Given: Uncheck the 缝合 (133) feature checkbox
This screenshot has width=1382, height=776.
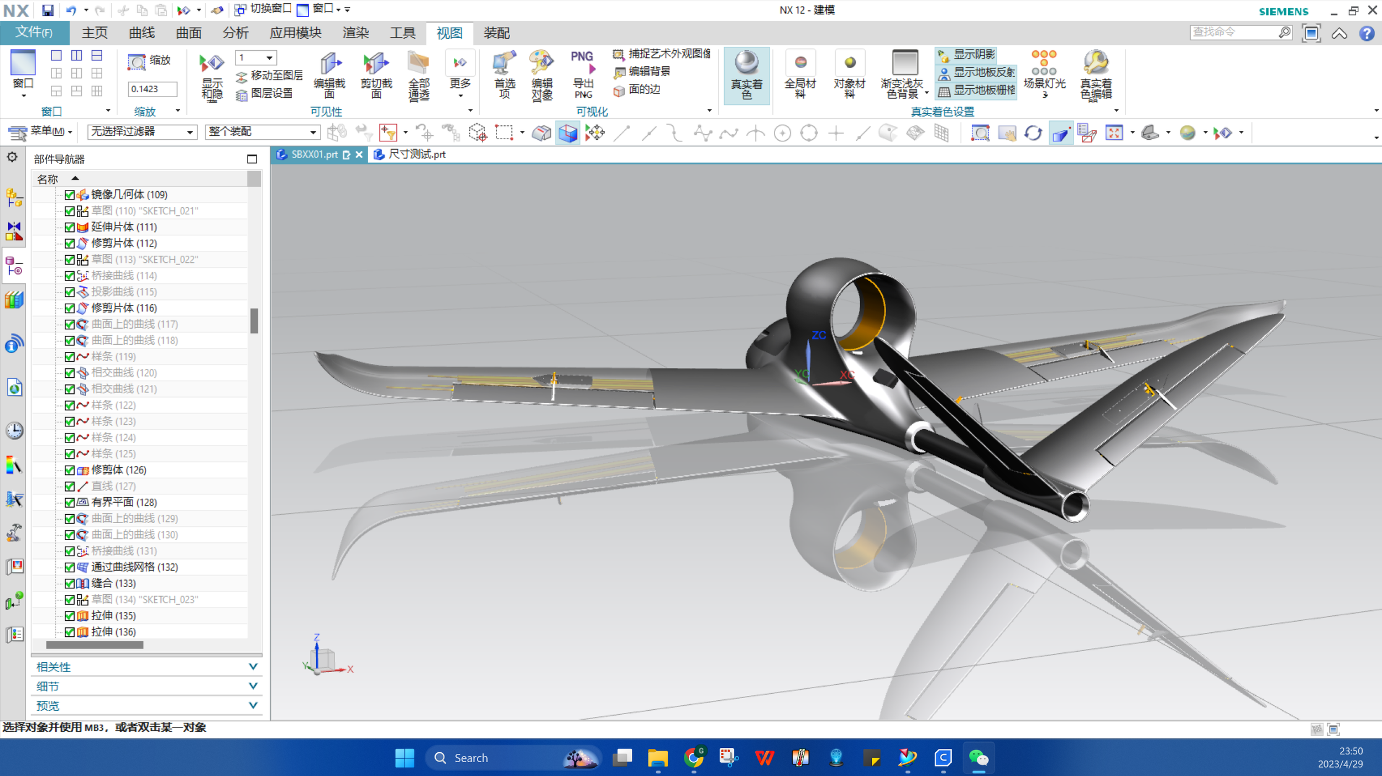Looking at the screenshot, I should (70, 583).
